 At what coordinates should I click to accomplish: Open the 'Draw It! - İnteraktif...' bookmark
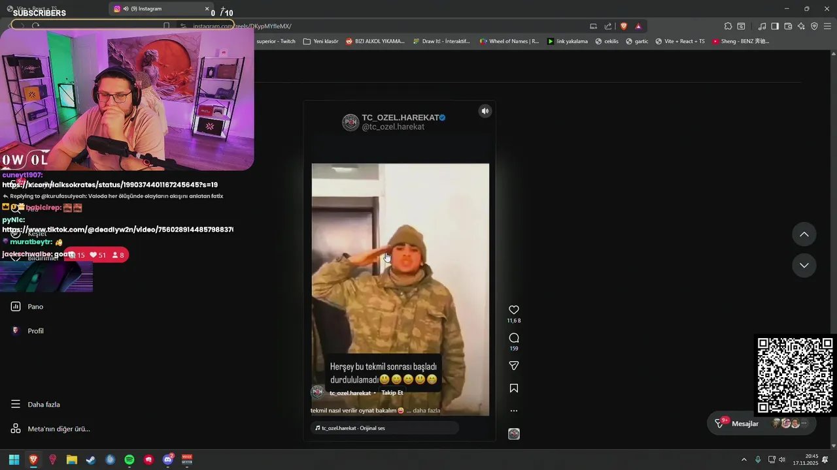coord(441,41)
